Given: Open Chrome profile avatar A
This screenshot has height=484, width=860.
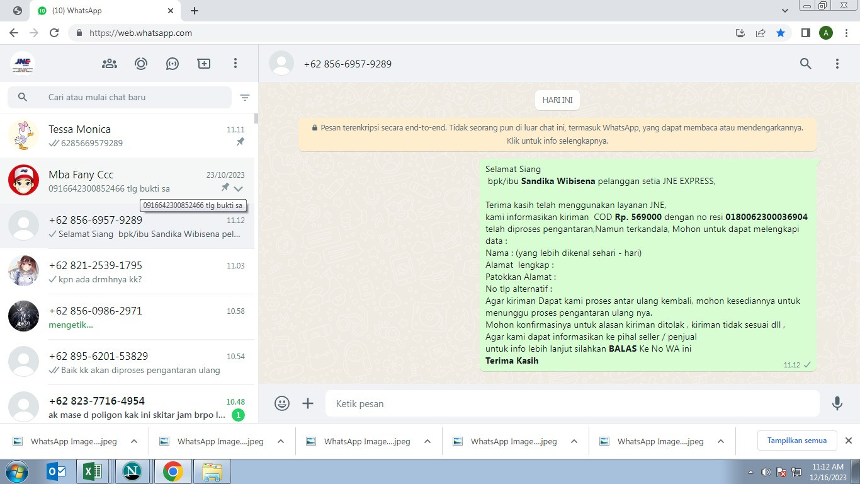Looking at the screenshot, I should [x=826, y=33].
